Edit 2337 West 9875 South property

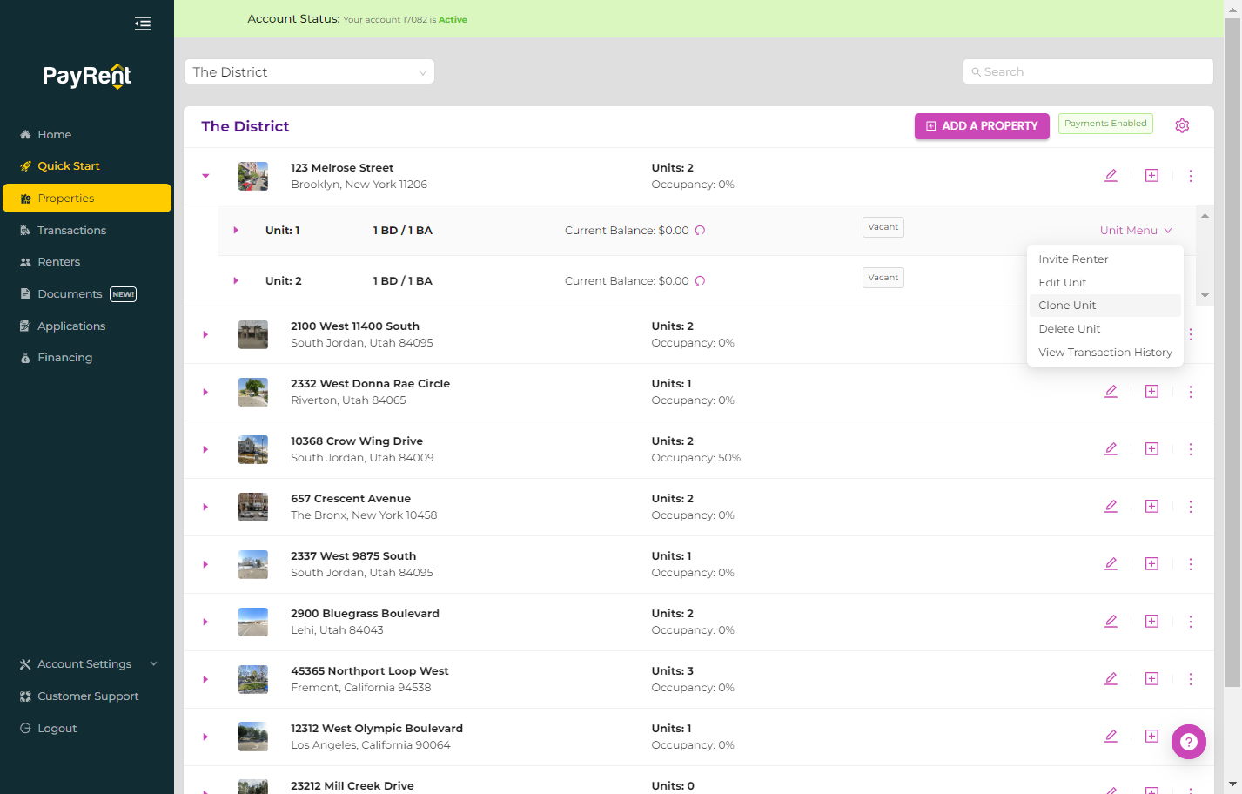[x=1111, y=564]
